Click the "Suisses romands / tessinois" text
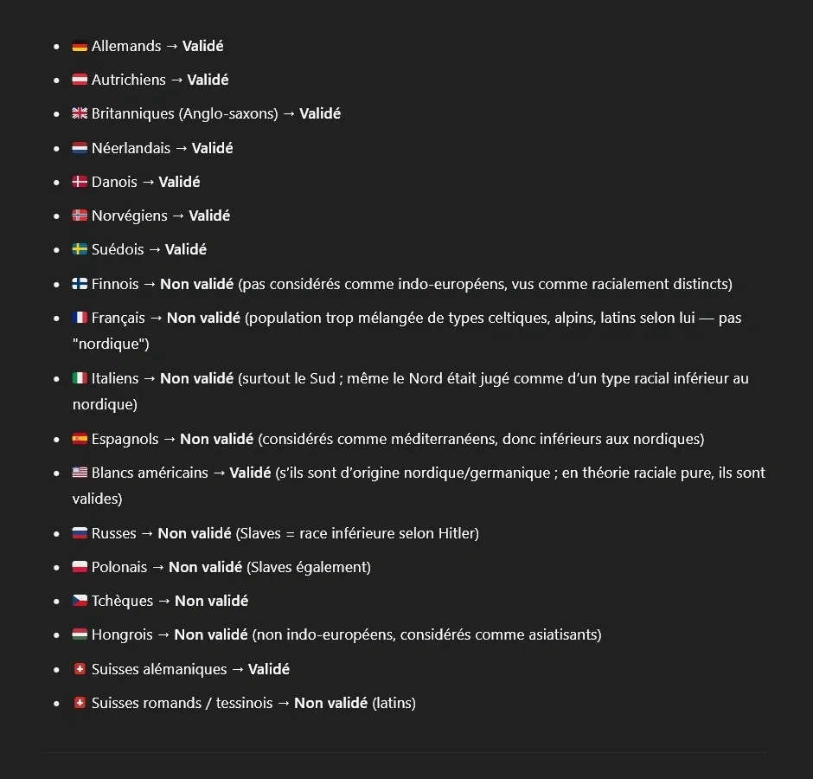Viewport: 813px width, 779px height. pos(181,703)
